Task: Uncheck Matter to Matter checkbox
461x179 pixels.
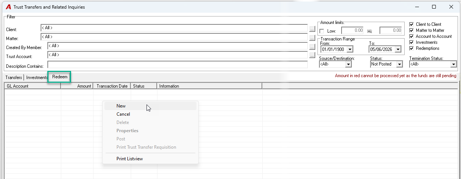Action: pyautogui.click(x=411, y=30)
